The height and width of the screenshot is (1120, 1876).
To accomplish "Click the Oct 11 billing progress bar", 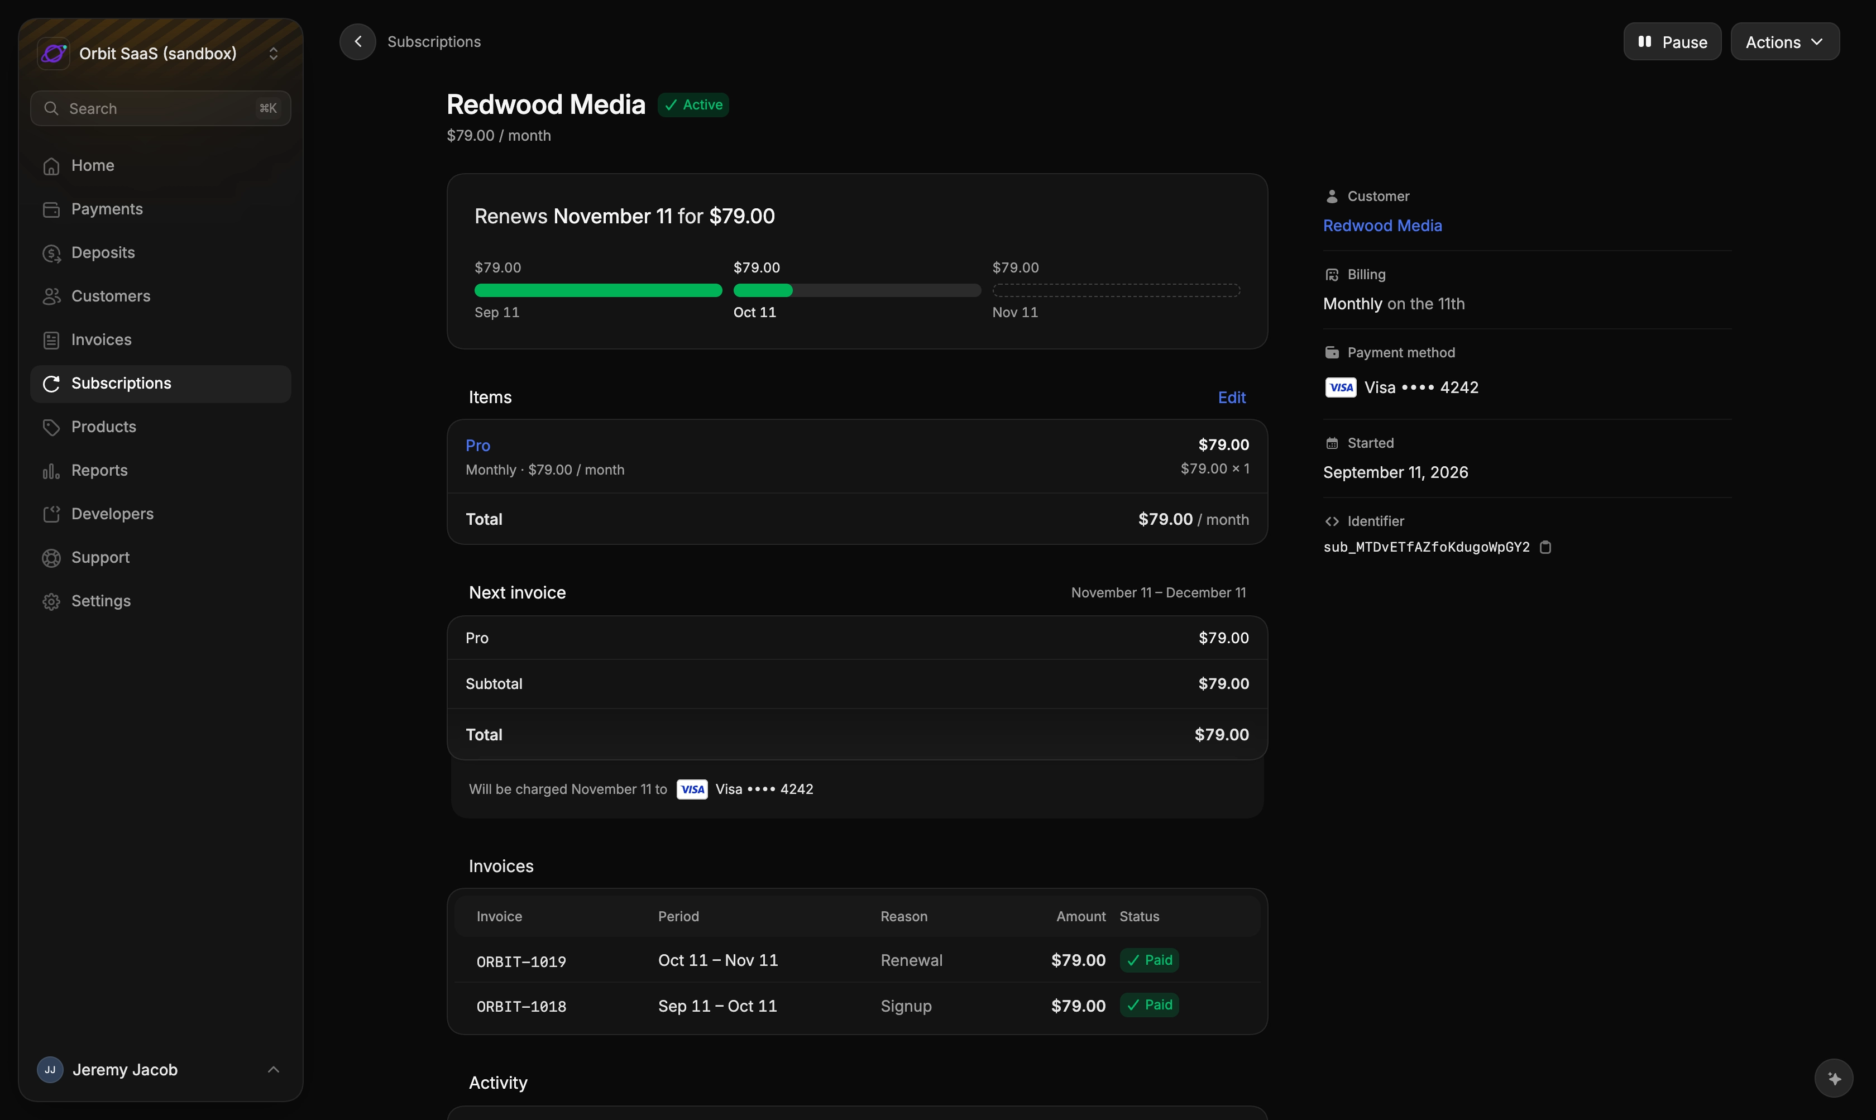I will coord(857,290).
